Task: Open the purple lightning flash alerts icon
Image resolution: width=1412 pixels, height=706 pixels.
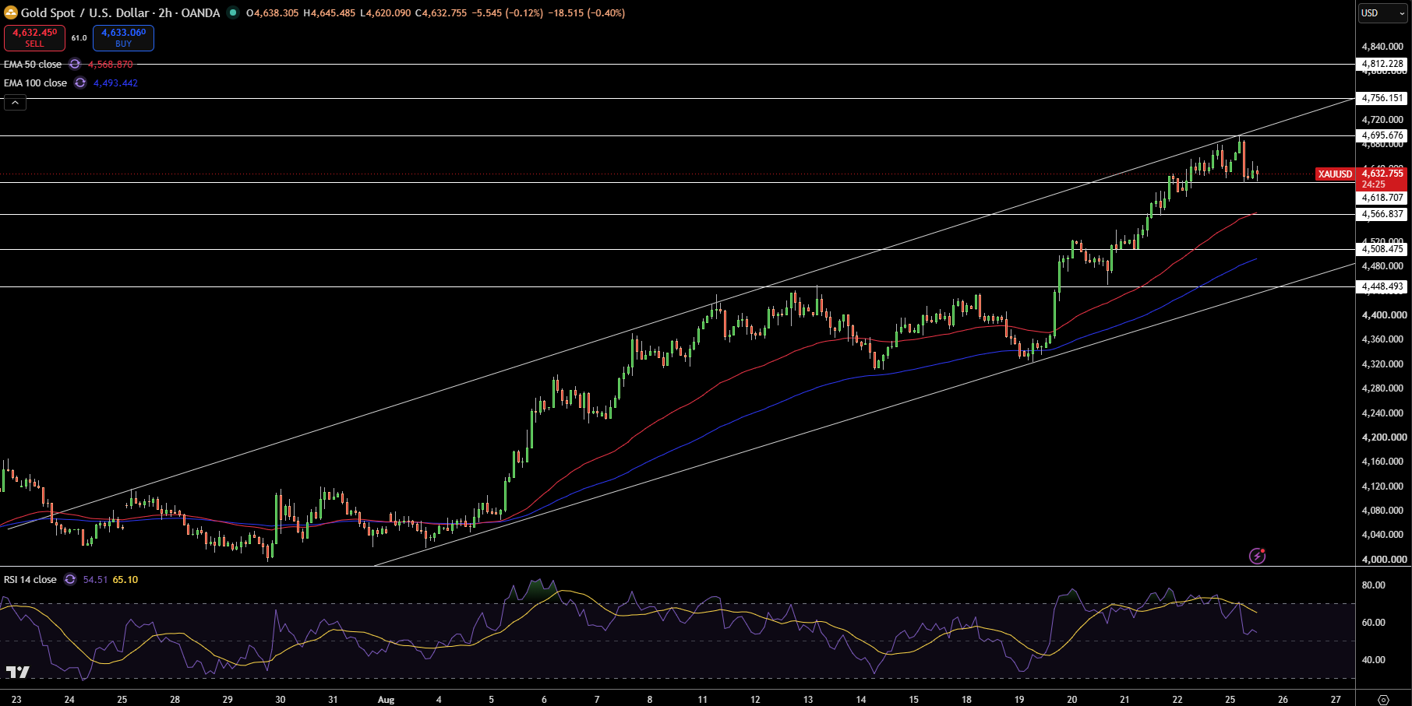Action: pyautogui.click(x=1257, y=556)
